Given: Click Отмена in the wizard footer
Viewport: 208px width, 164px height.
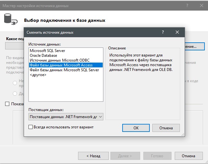Looking at the screenshot, I should click(x=188, y=156).
